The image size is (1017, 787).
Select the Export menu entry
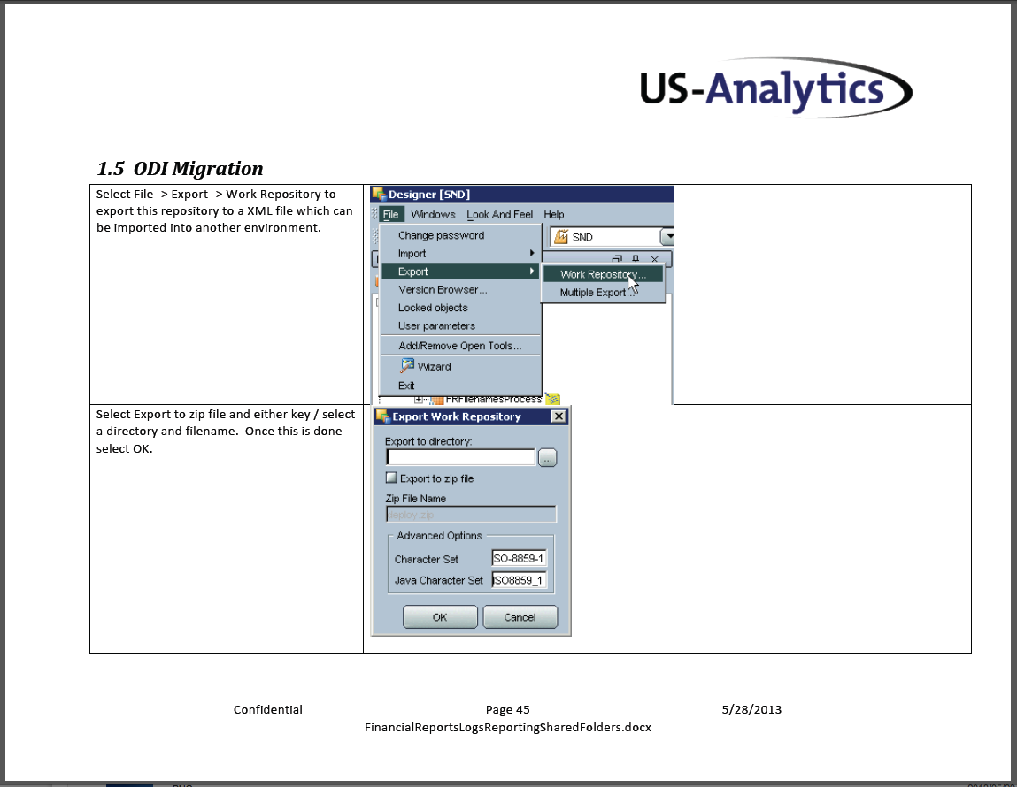pos(460,271)
